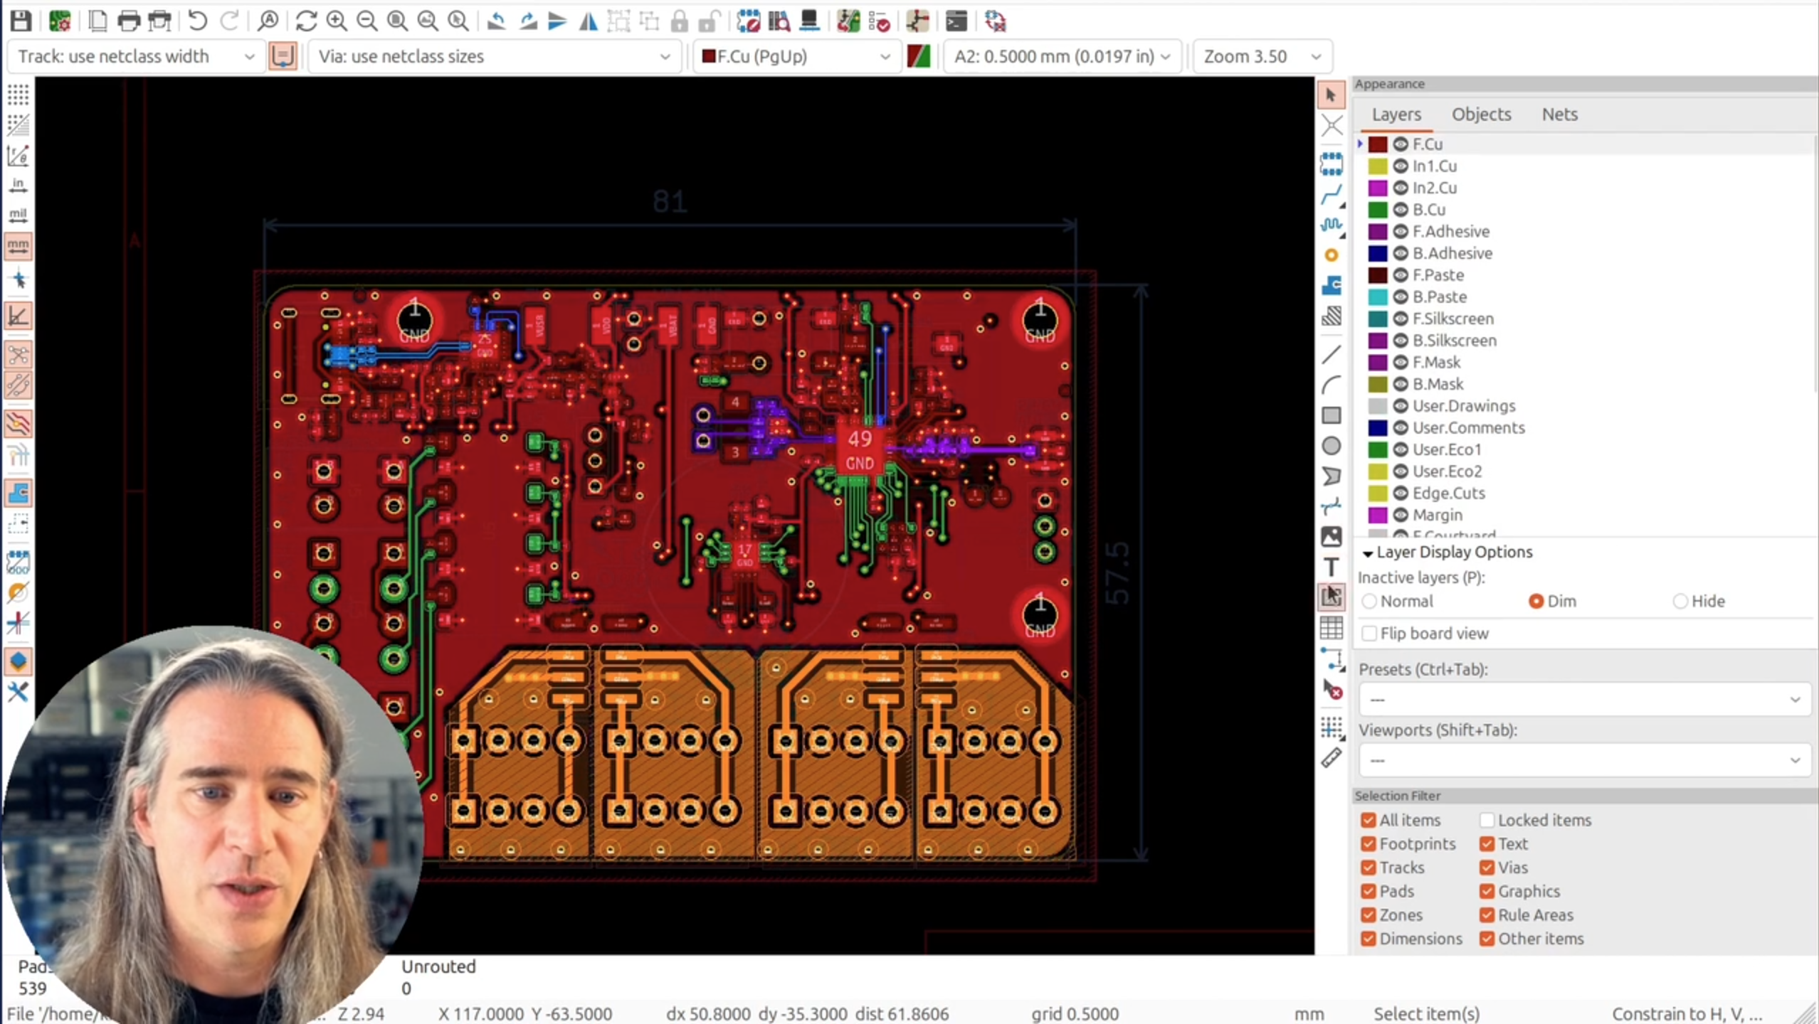1819x1024 pixels.
Task: Switch units to millimeters icon
Action: (18, 246)
